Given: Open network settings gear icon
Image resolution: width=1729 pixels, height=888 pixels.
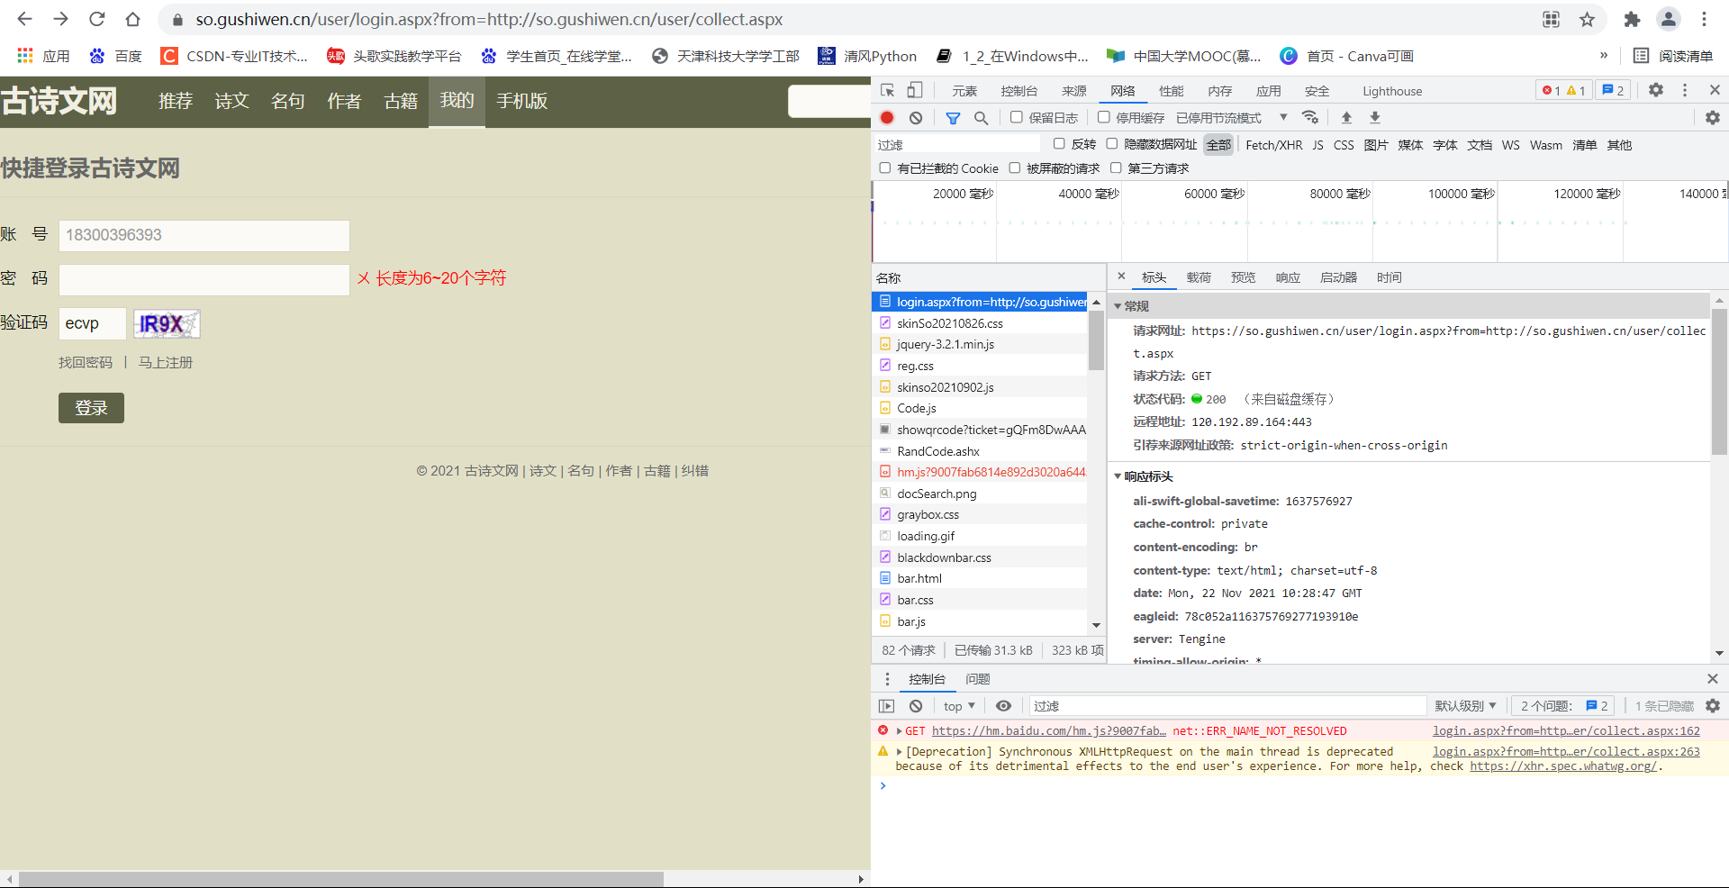Looking at the screenshot, I should coord(1713,117).
